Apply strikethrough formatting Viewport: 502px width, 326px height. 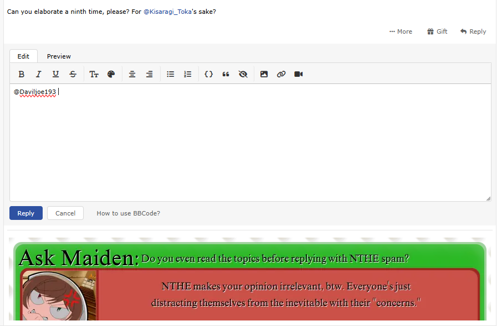coord(73,74)
